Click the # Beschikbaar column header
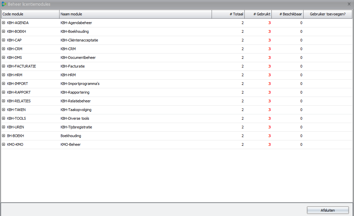The height and width of the screenshot is (216, 354). [287, 14]
